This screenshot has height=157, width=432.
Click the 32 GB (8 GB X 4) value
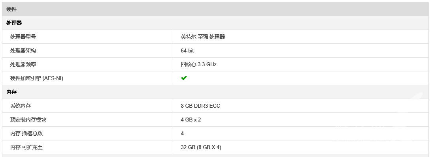tap(201, 148)
